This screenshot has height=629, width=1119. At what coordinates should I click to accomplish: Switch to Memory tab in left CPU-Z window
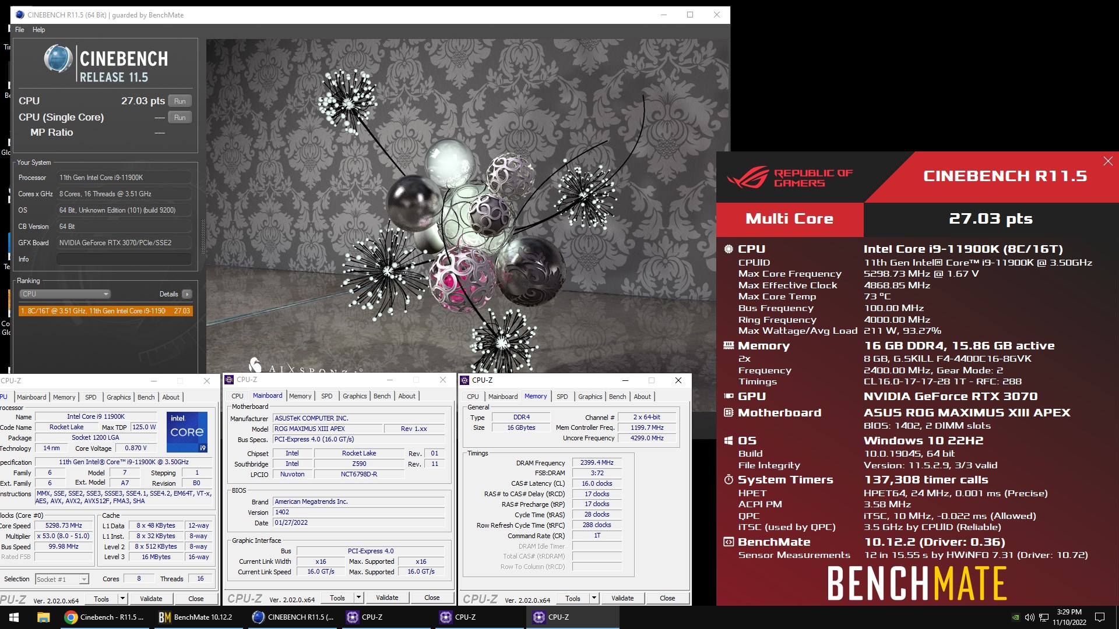click(x=64, y=397)
